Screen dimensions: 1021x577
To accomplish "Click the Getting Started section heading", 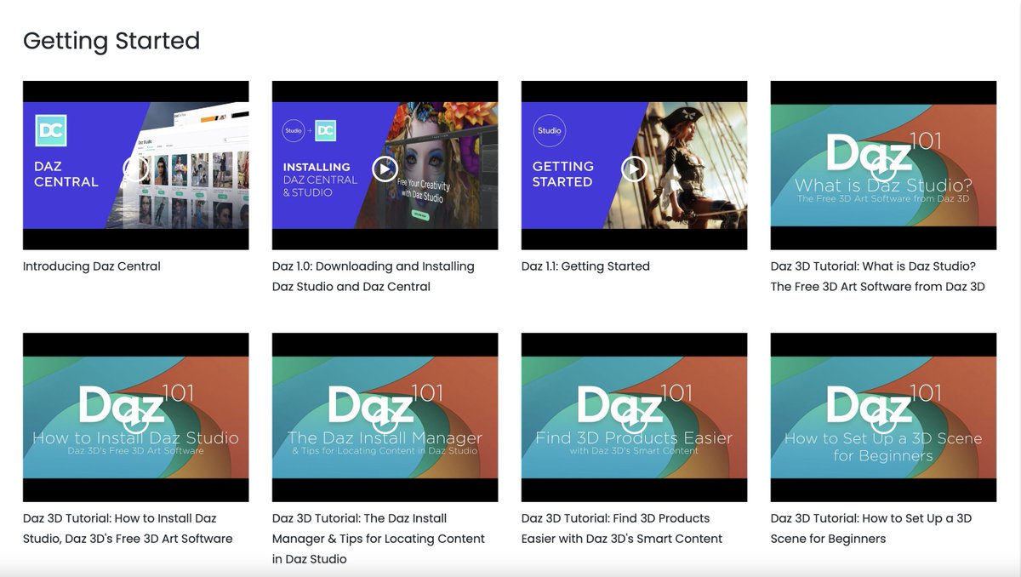I will (x=111, y=40).
